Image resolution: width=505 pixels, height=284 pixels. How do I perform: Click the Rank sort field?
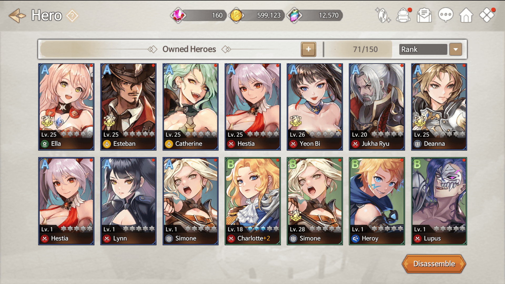(x=423, y=49)
